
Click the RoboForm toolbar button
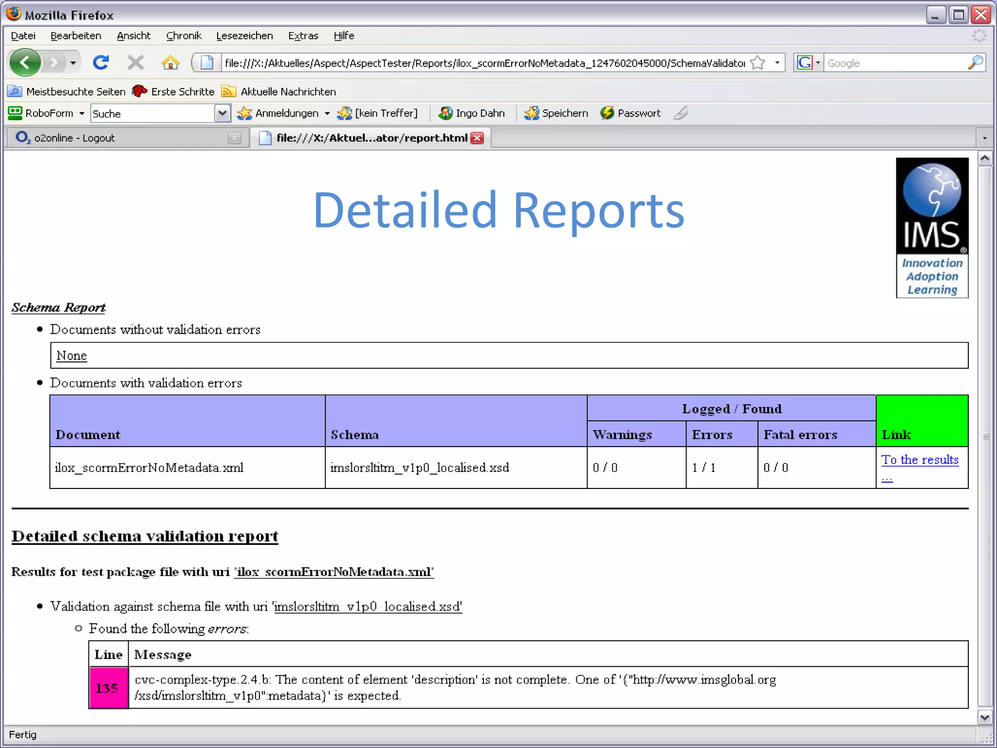click(40, 113)
